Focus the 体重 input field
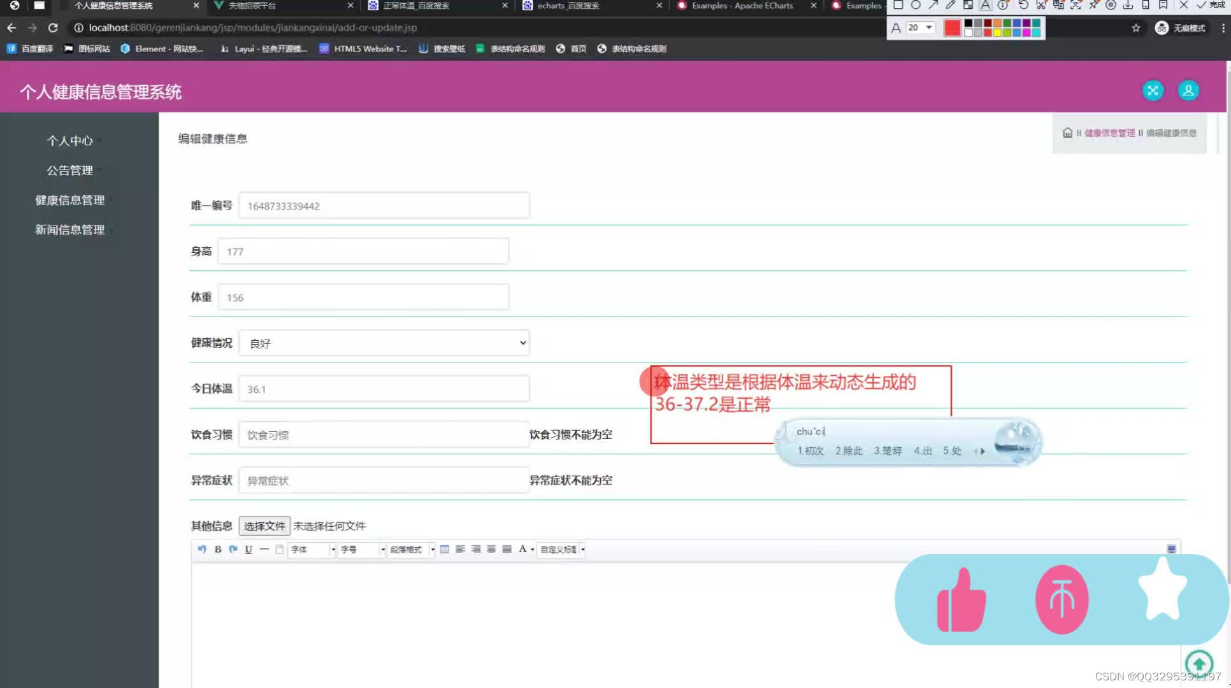Image resolution: width=1231 pixels, height=688 pixels. click(363, 297)
